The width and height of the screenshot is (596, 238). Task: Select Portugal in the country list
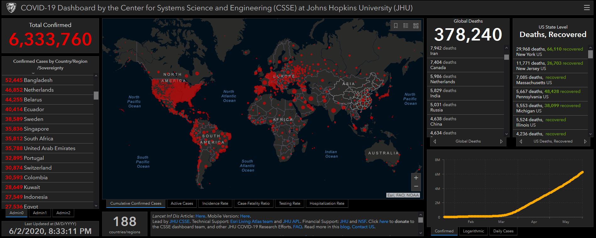(x=48, y=158)
